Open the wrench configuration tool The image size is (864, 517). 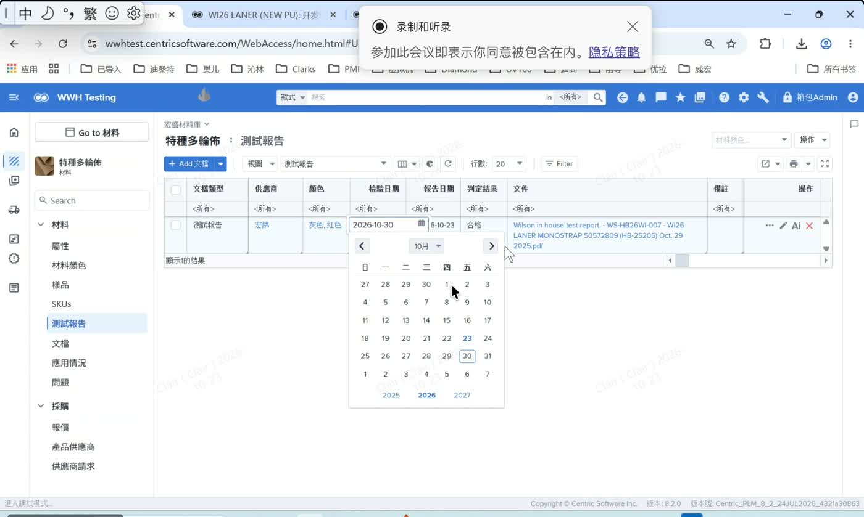(763, 97)
